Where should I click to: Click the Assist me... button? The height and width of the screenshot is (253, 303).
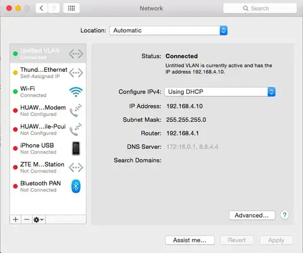(190, 240)
